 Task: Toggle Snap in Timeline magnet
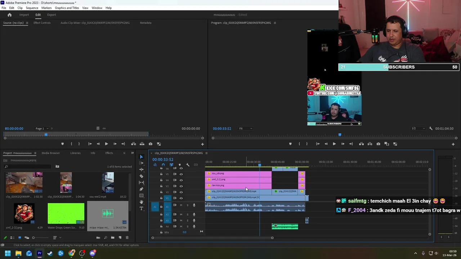163,165
